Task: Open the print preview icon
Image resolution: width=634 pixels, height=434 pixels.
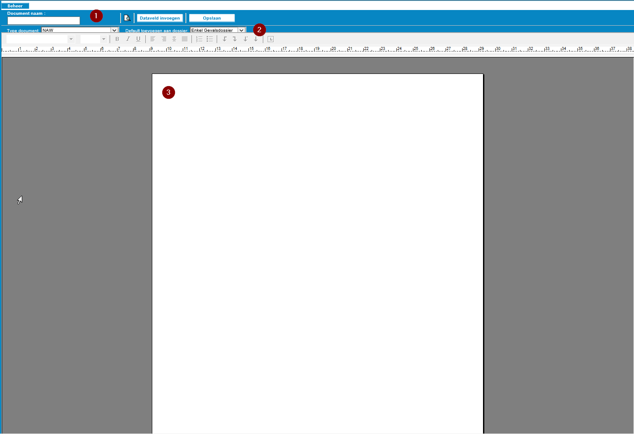Action: [x=127, y=18]
